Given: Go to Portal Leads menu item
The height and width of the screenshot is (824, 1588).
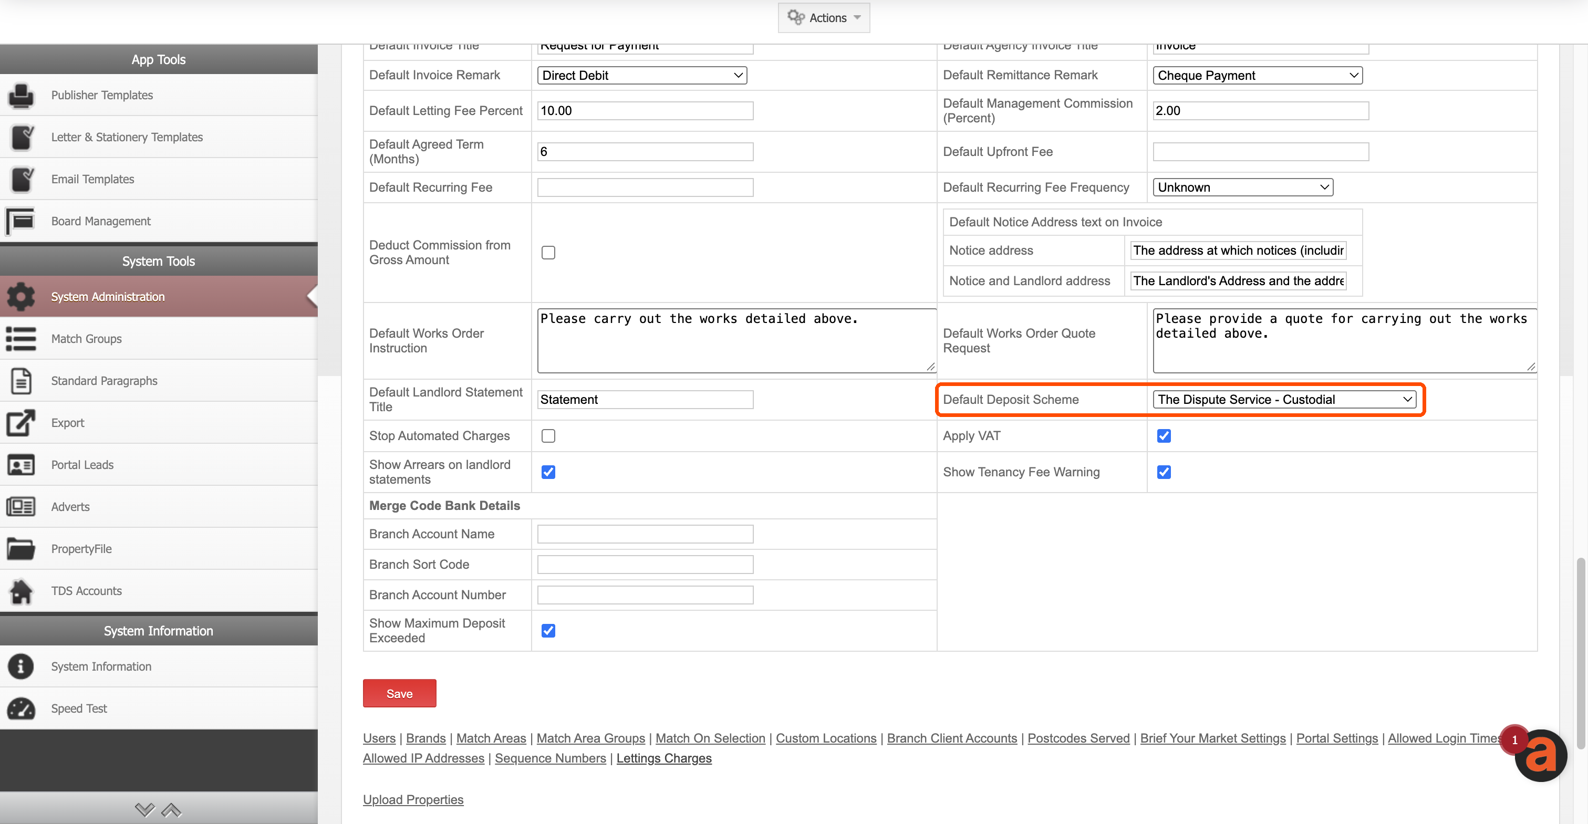Looking at the screenshot, I should (x=159, y=465).
